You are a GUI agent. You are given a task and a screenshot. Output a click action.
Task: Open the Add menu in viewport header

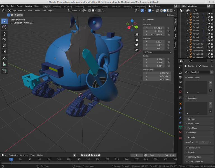(x=44, y=10)
